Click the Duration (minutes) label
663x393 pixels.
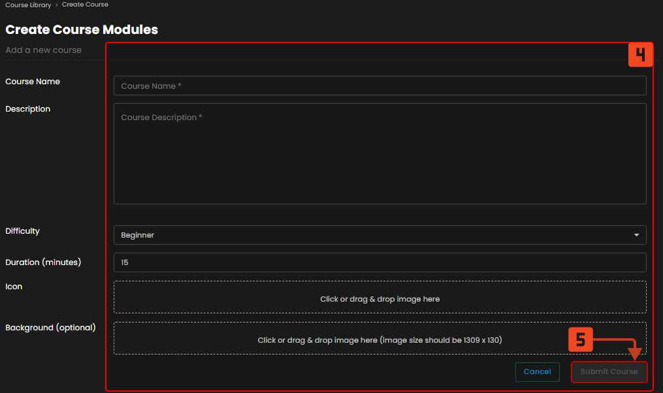[43, 262]
